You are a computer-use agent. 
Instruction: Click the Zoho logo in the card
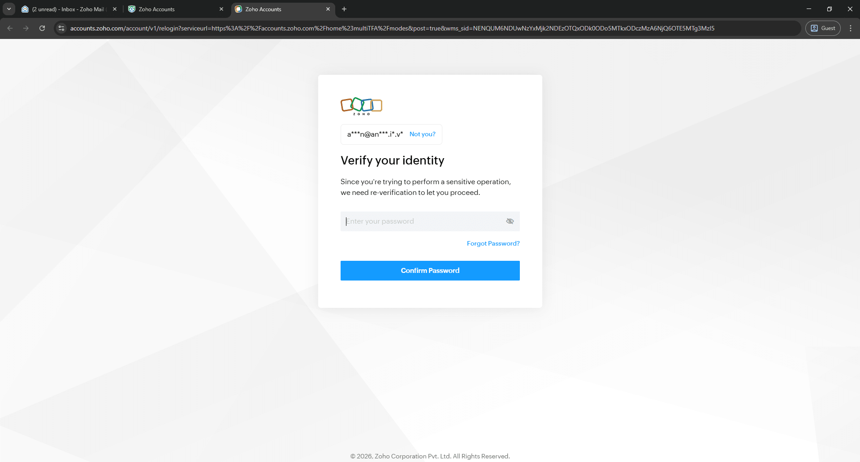tap(361, 106)
